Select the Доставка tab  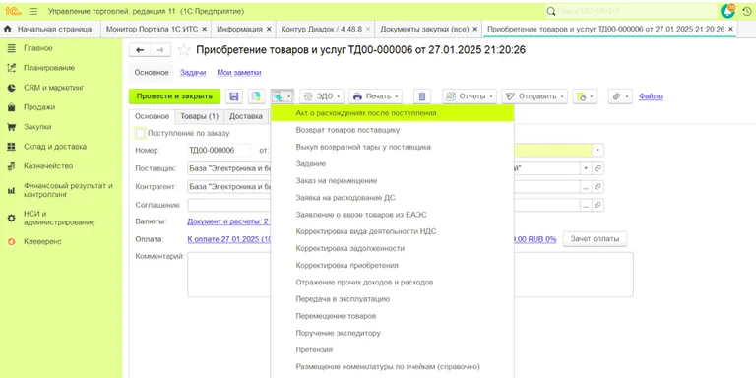[x=246, y=116]
